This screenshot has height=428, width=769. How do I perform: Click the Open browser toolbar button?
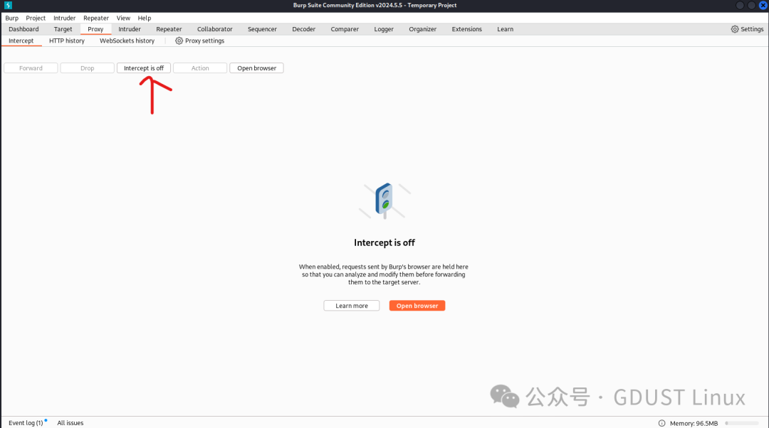(256, 68)
